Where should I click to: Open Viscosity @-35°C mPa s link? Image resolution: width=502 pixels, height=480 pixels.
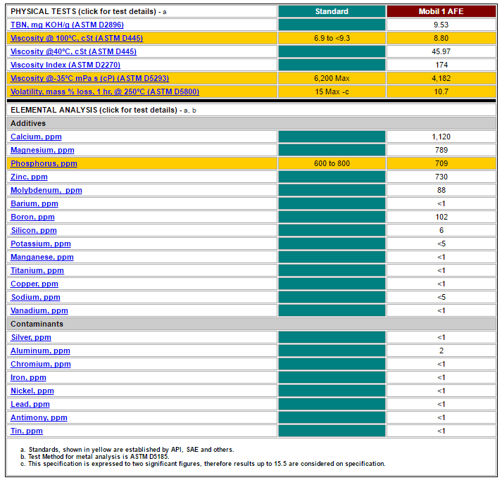tap(89, 78)
